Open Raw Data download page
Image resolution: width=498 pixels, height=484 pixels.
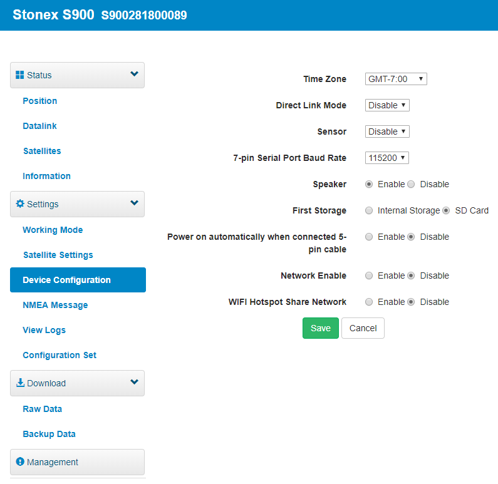coord(42,409)
